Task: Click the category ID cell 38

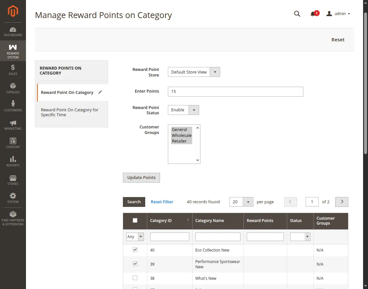Action: click(170, 278)
